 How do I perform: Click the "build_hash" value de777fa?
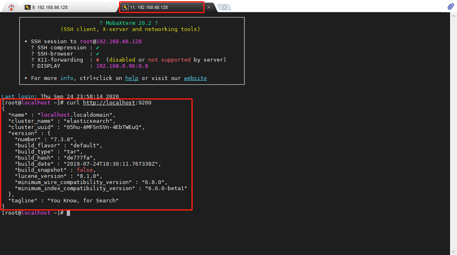(x=78, y=158)
